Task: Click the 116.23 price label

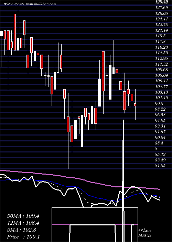Action: coord(161,47)
